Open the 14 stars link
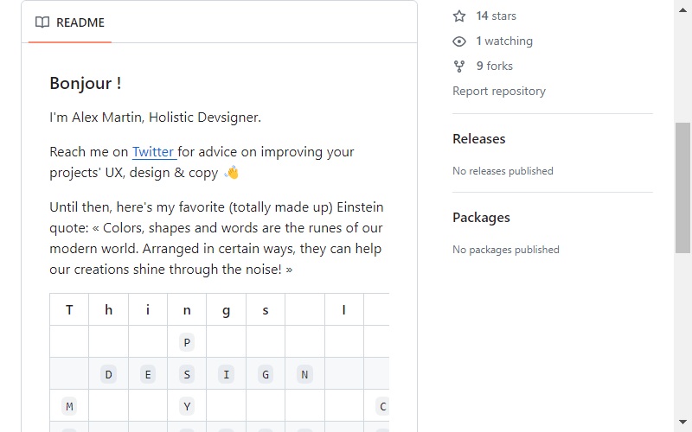692x432 pixels. pyautogui.click(x=496, y=16)
